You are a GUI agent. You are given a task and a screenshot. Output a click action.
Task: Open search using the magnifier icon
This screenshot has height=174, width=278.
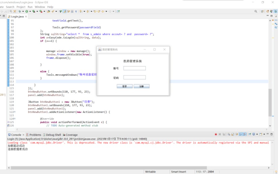256,12
